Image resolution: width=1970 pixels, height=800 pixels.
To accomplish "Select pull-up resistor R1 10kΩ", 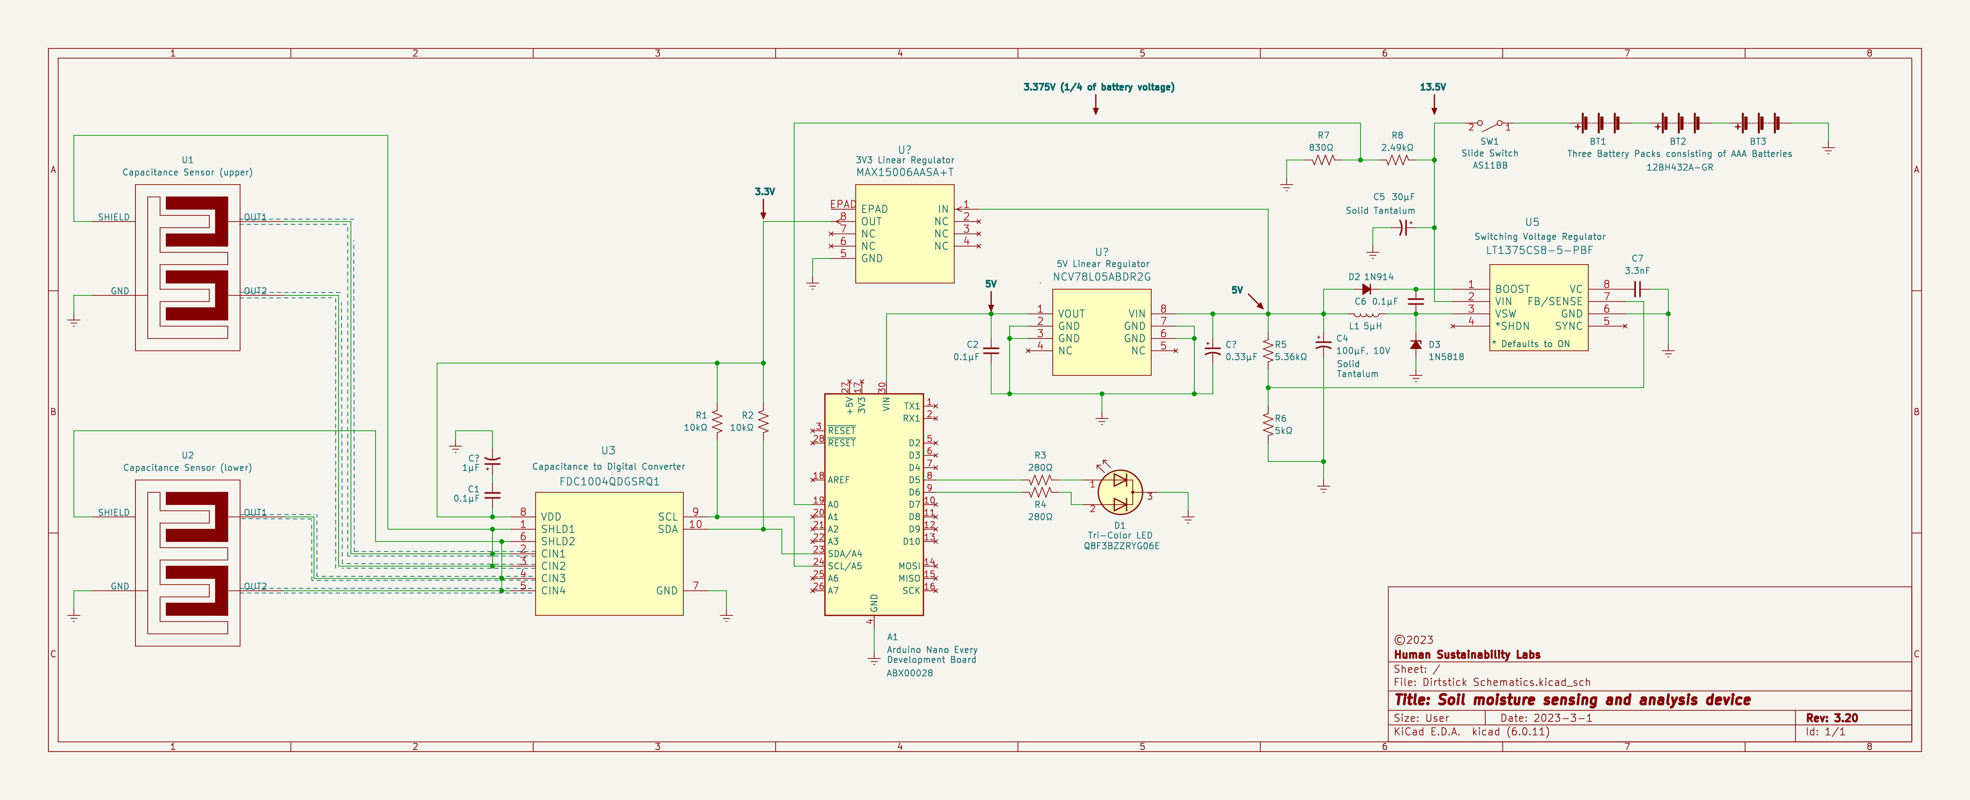I will coord(717,421).
